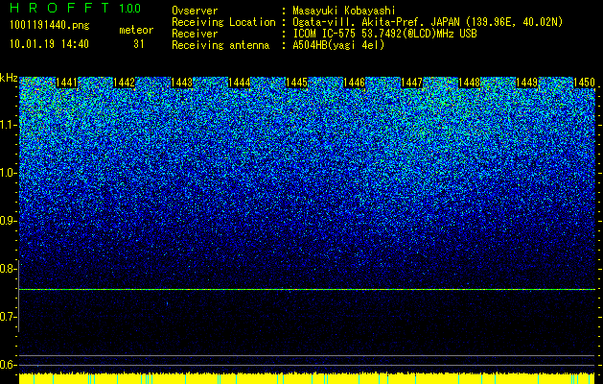Viewport: 603px width, 384px height.
Task: Select A504HB(yagi 4el) antenna text
Action: [x=338, y=45]
